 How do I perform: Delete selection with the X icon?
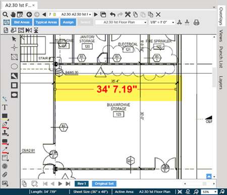coord(158,15)
